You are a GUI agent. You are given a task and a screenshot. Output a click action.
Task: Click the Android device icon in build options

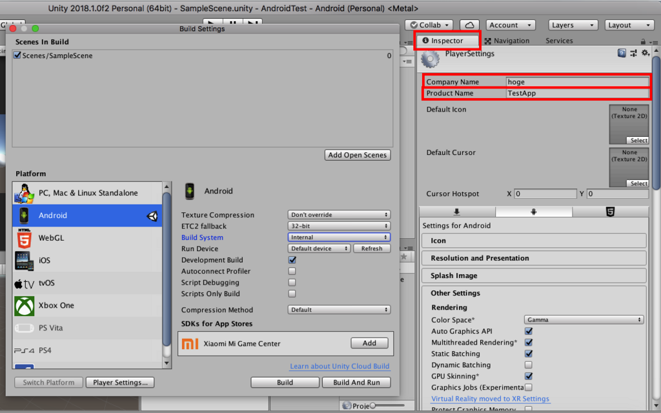(190, 191)
